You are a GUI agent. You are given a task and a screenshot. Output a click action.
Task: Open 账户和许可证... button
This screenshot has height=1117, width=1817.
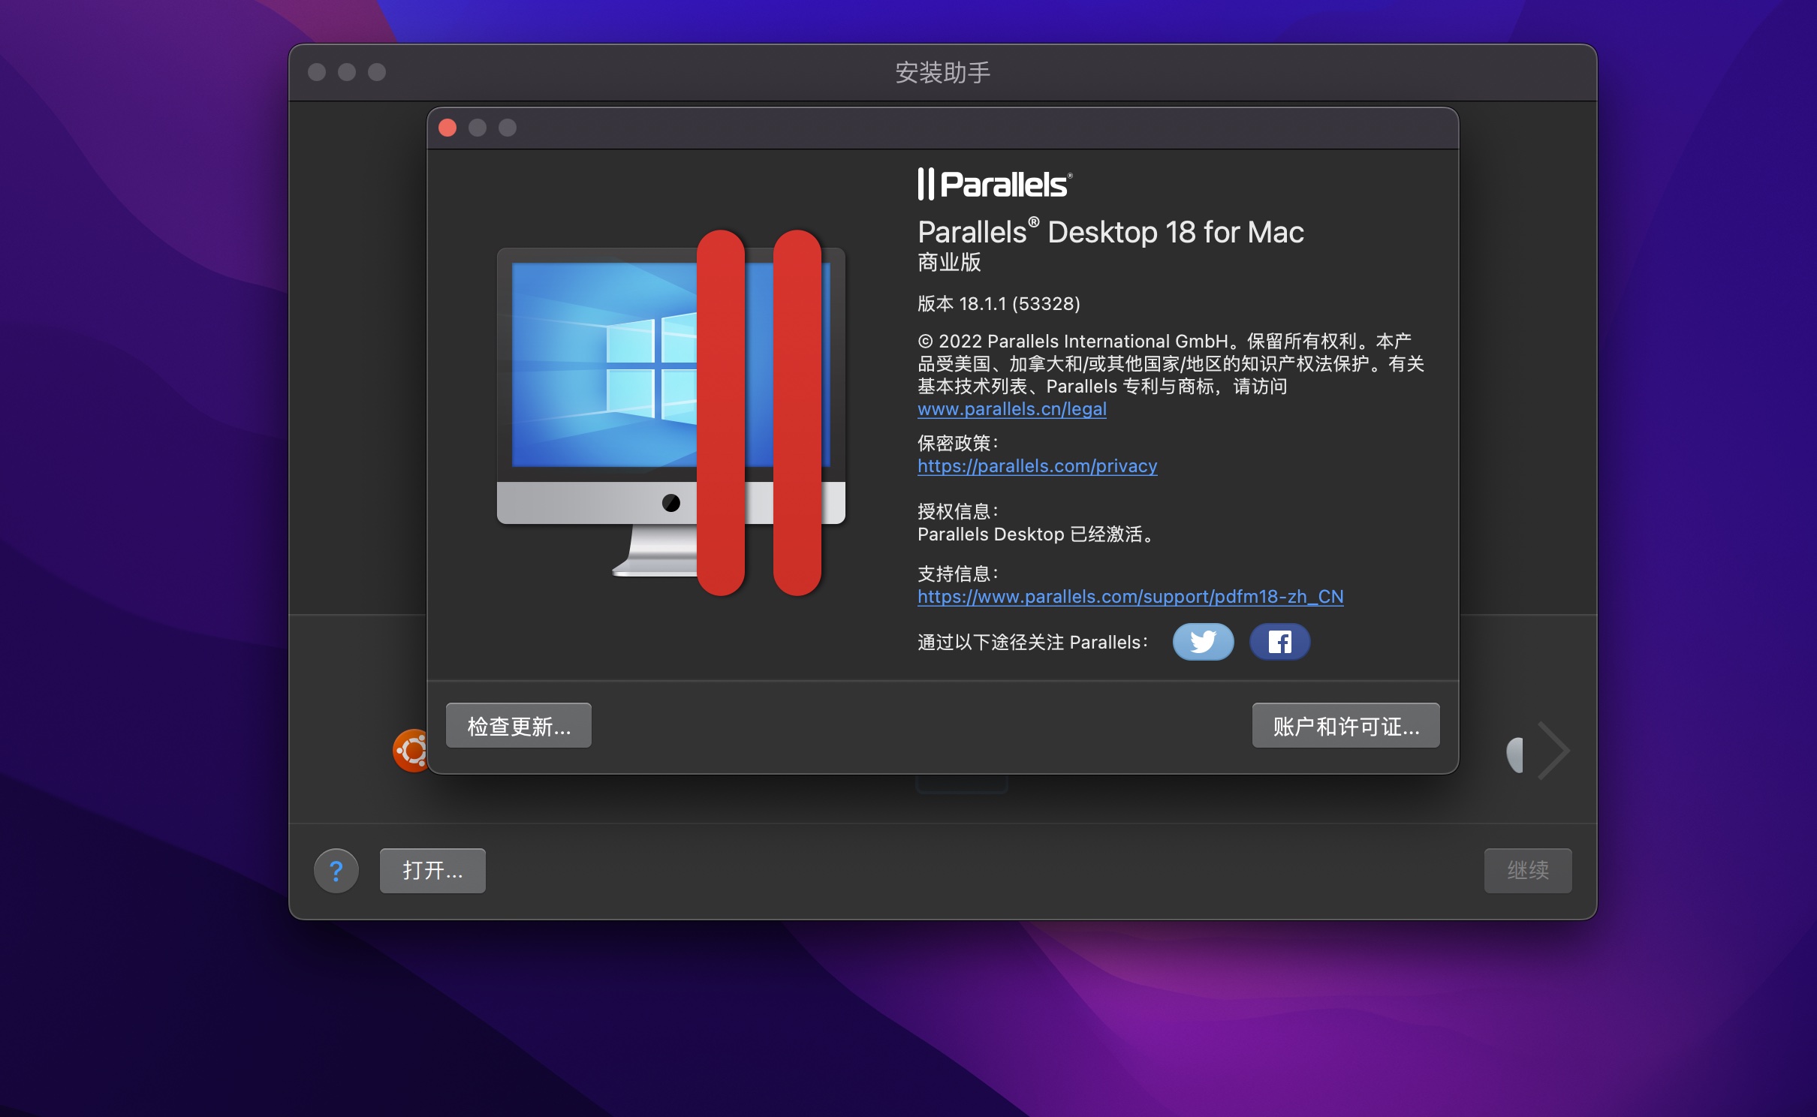coord(1345,726)
